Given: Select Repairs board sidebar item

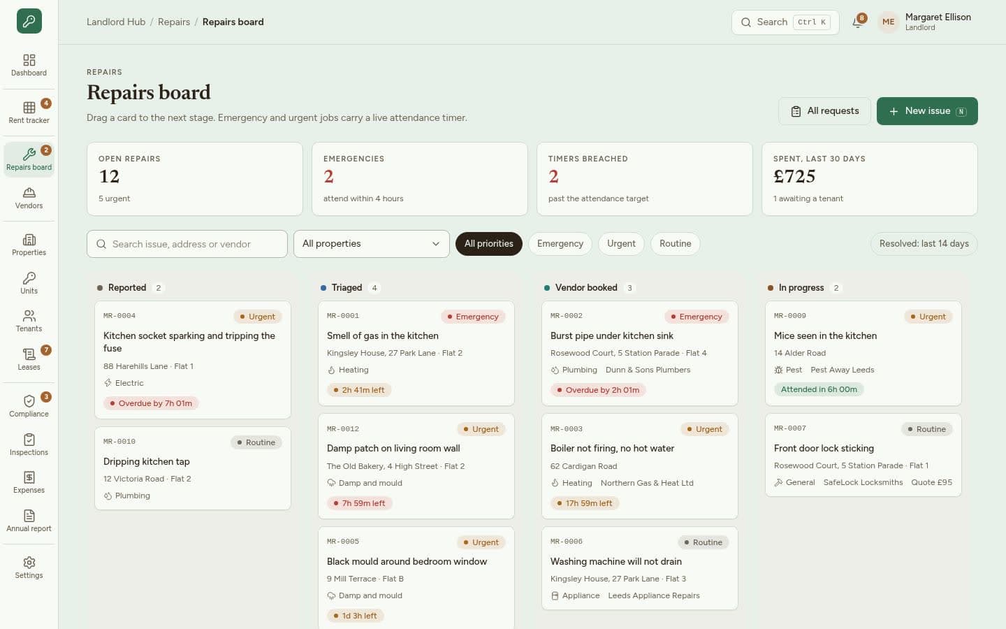Looking at the screenshot, I should 29,159.
